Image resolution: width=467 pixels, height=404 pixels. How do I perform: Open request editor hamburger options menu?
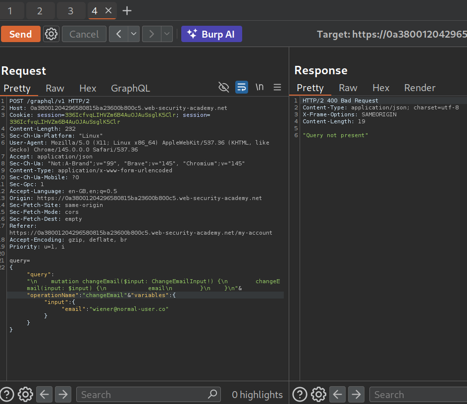click(x=277, y=88)
